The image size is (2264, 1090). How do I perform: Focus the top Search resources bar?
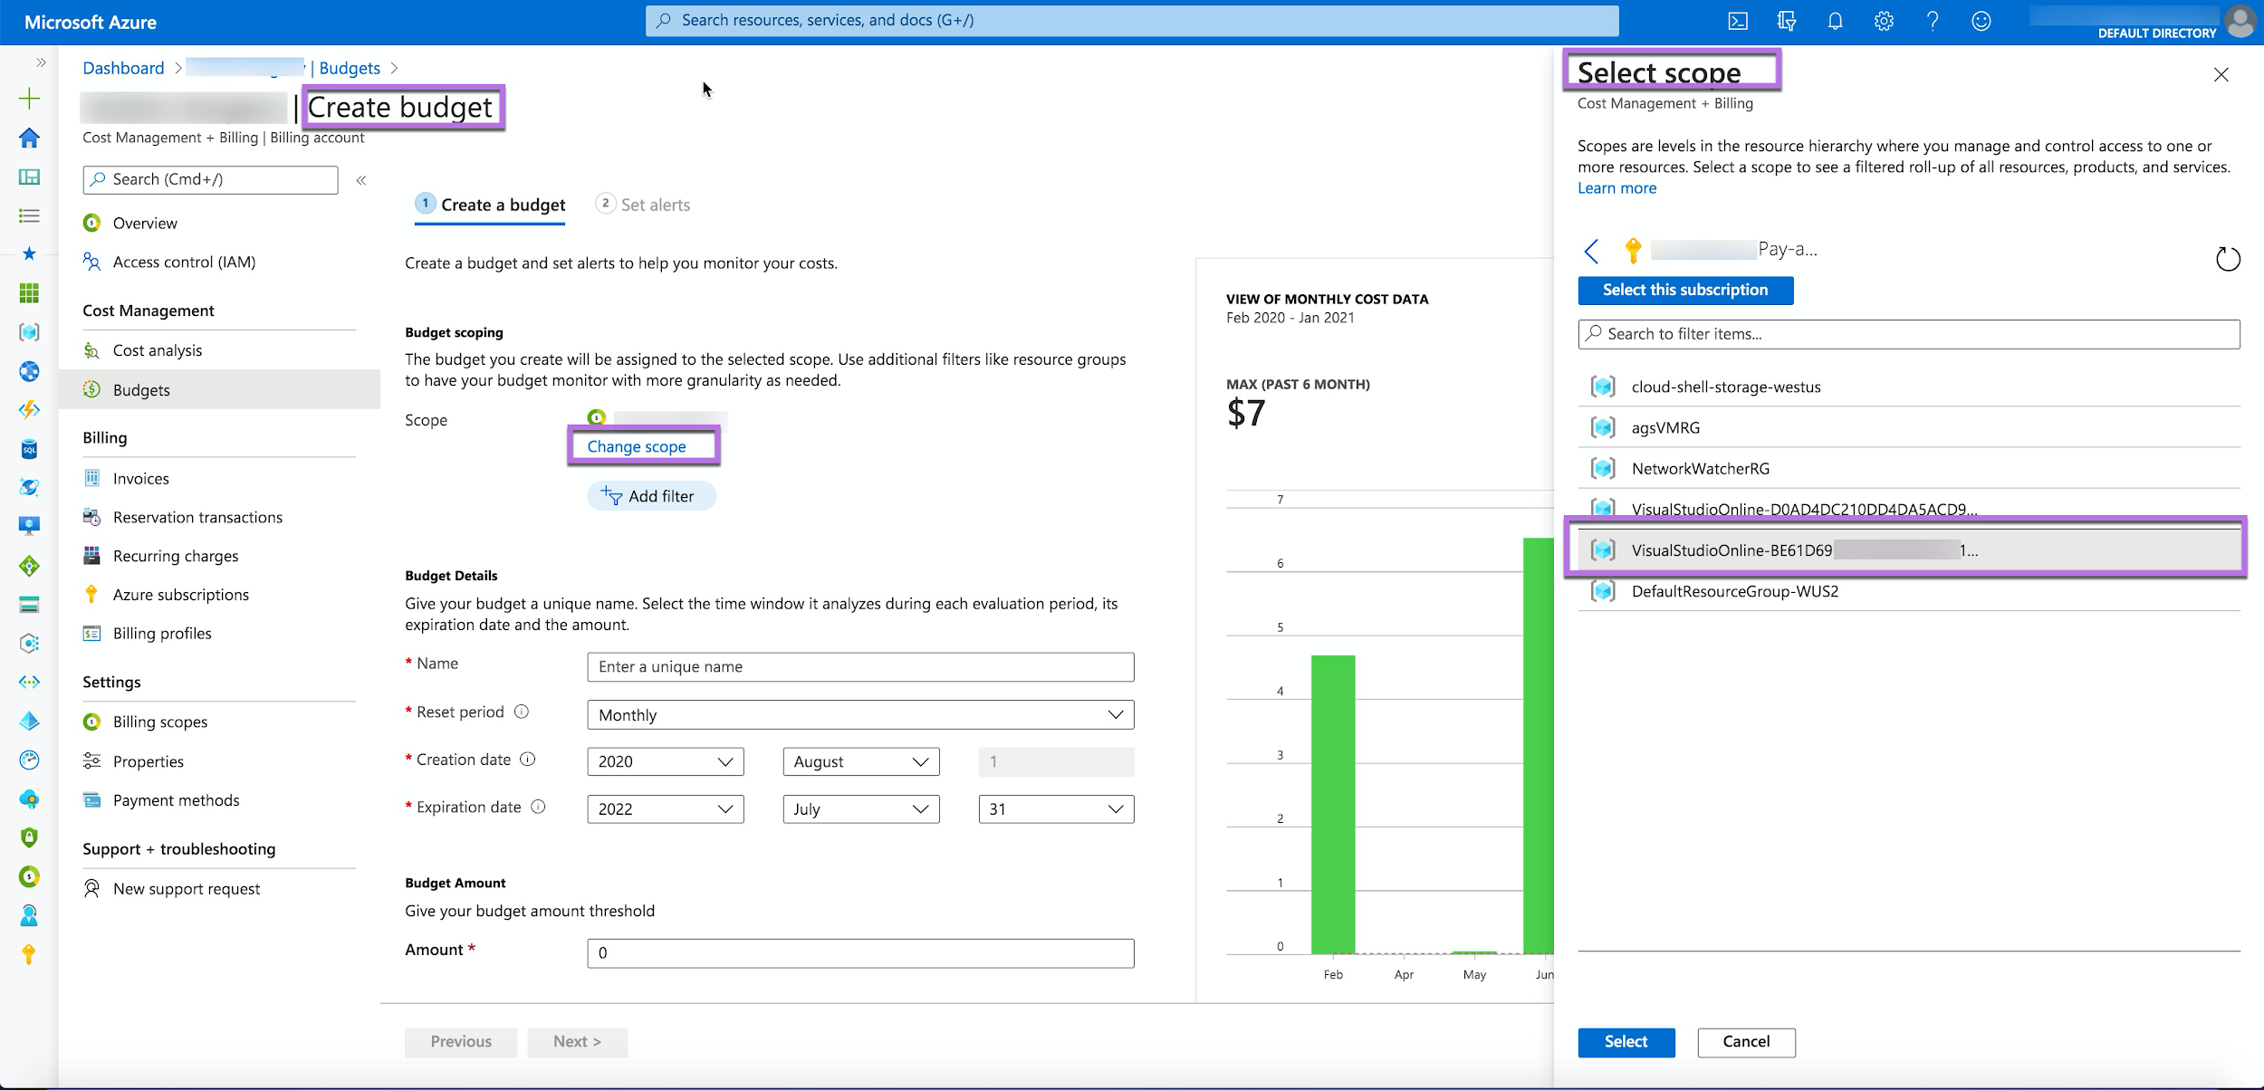[1132, 21]
